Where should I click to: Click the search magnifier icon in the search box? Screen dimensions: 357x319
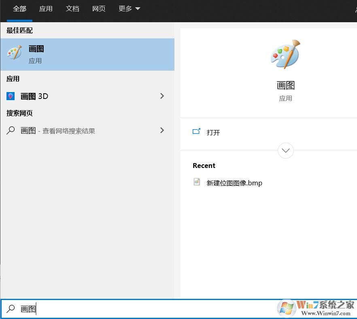pyautogui.click(x=10, y=309)
